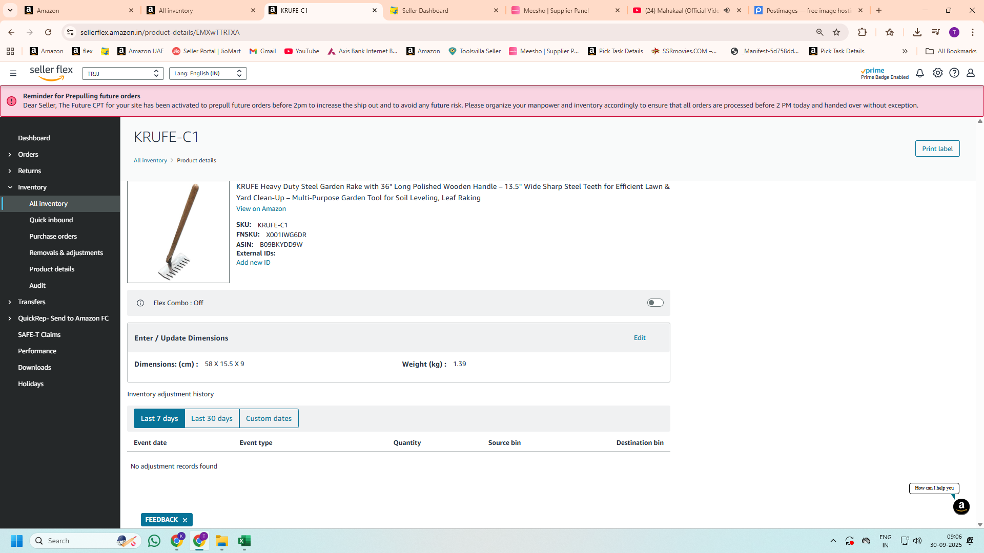
Task: Open the View on Amazon link
Action: tap(261, 209)
